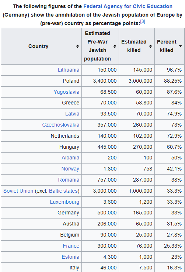Image resolution: width=185 pixels, height=272 pixels.
Task: Open the Baltic states link
Action: [63, 191]
